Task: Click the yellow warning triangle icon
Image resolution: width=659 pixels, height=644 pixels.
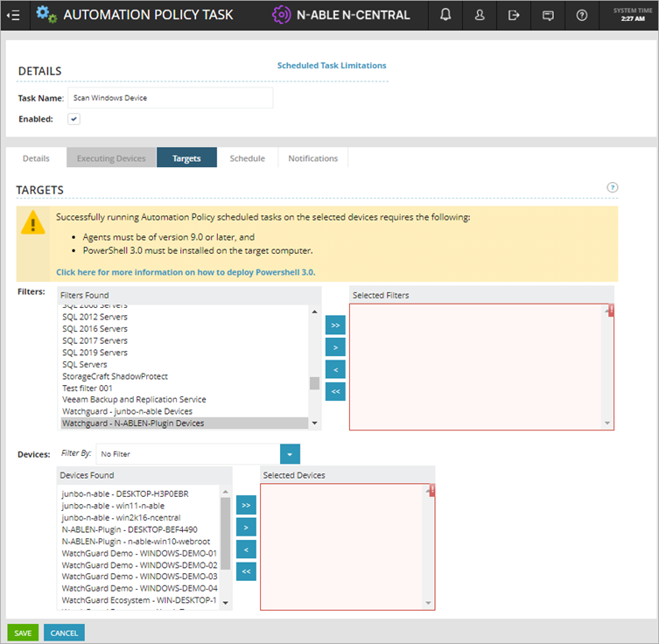Action: (33, 223)
